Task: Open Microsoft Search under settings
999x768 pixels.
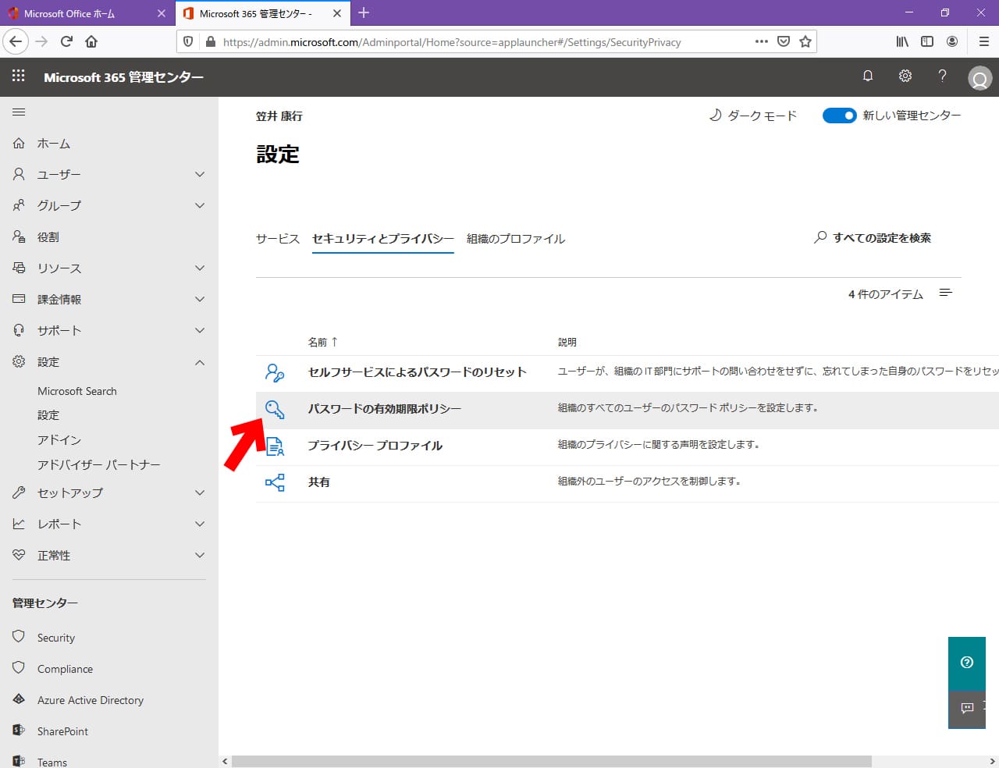Action: [x=77, y=391]
